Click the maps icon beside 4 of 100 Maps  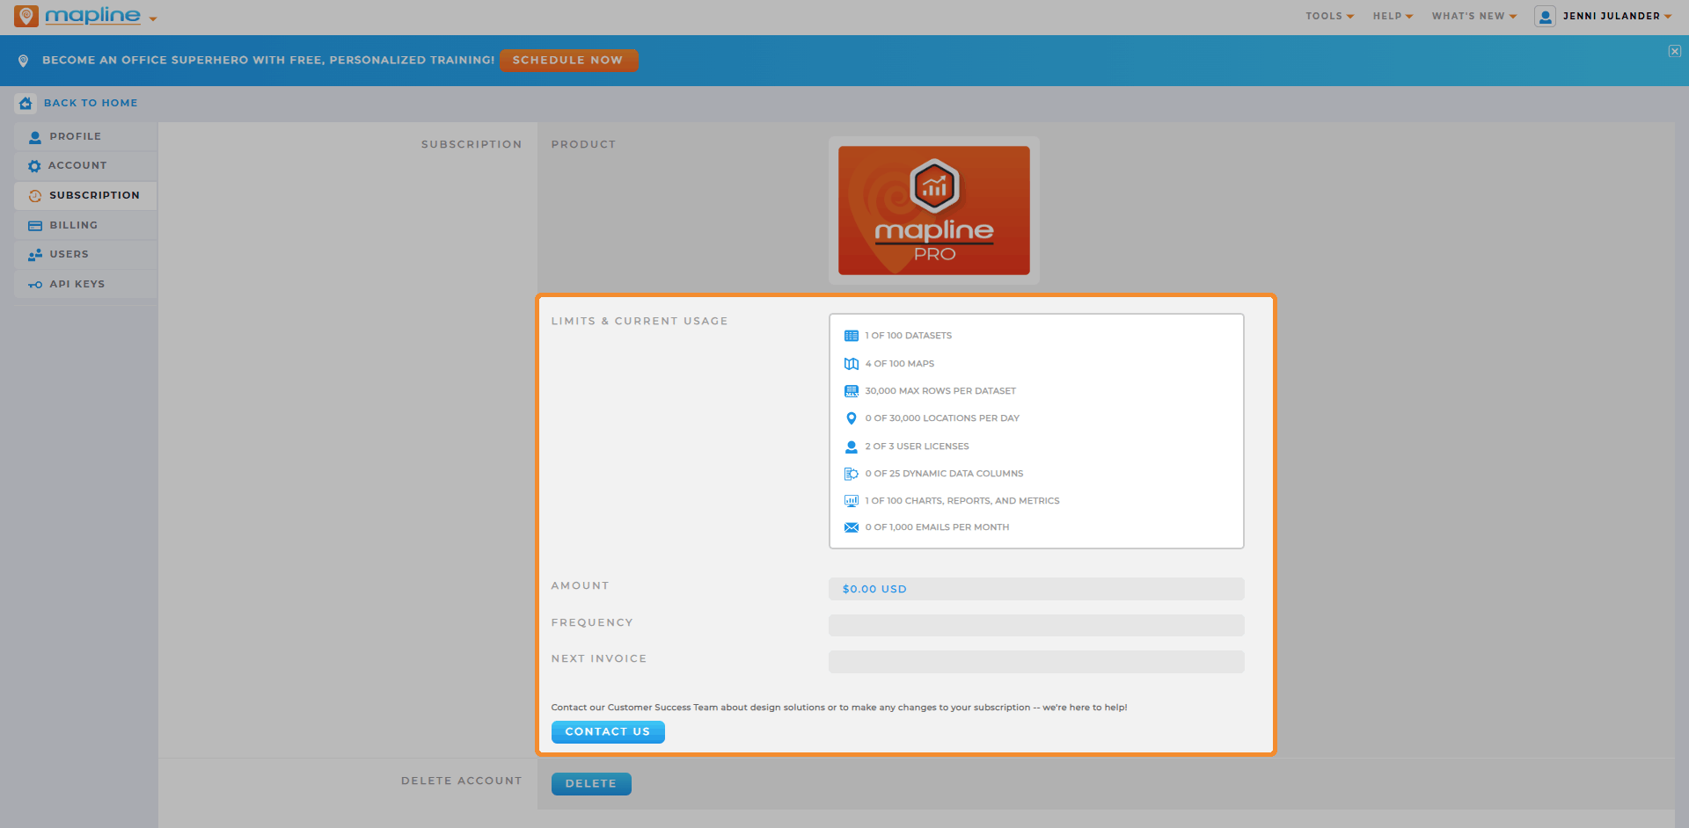tap(852, 364)
